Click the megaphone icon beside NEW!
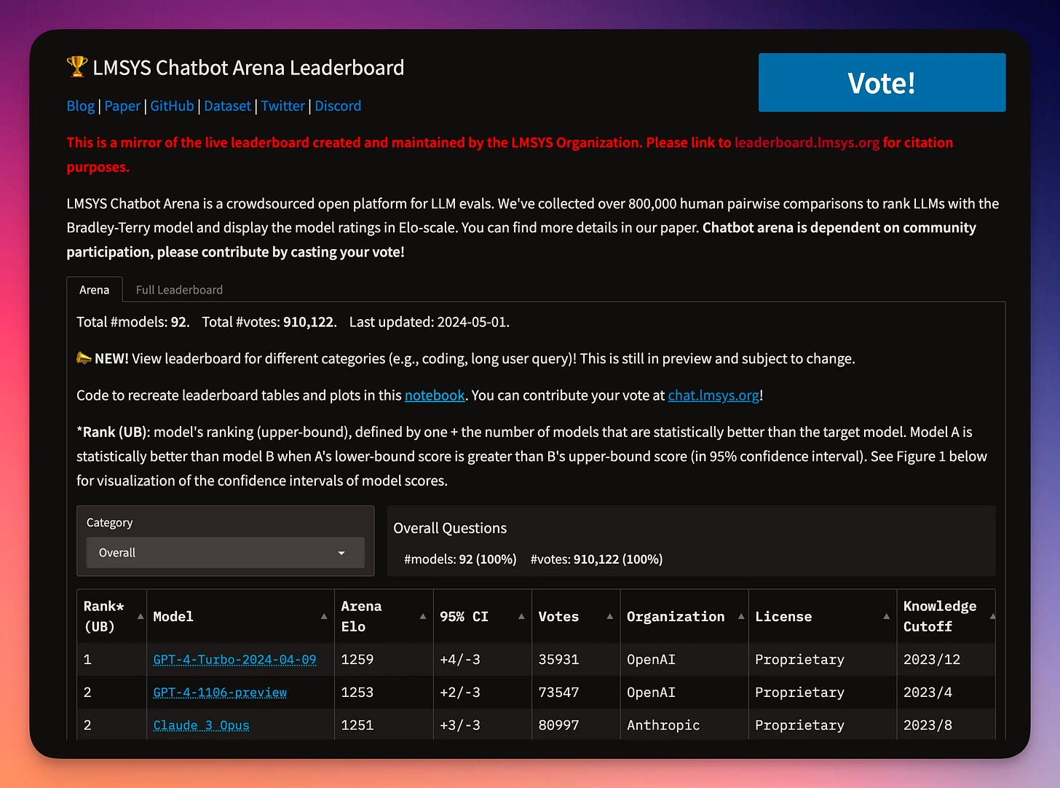Viewport: 1060px width, 788px height. pyautogui.click(x=84, y=358)
